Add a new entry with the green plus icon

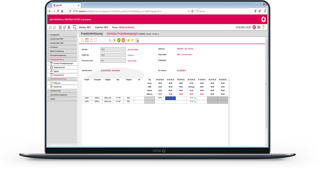[x=114, y=40]
